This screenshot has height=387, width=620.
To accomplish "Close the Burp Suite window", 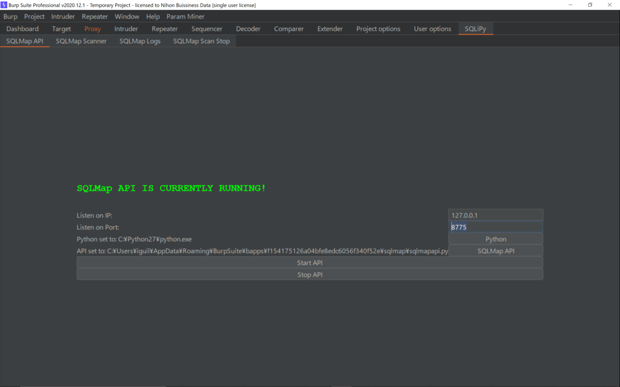I will coord(610,5).
